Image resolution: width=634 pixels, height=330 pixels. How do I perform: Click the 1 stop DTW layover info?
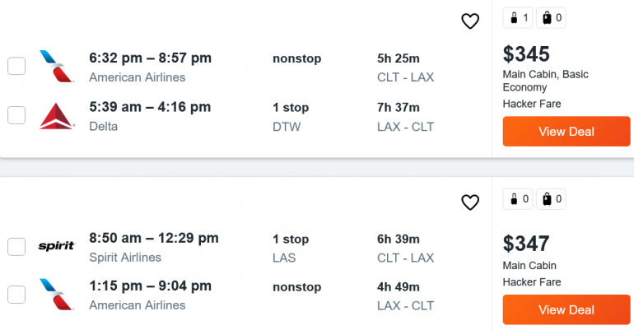pyautogui.click(x=291, y=116)
